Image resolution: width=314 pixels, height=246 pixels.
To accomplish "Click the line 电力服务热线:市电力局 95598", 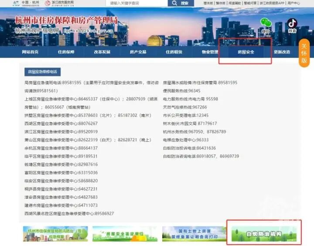I will 191,99.
